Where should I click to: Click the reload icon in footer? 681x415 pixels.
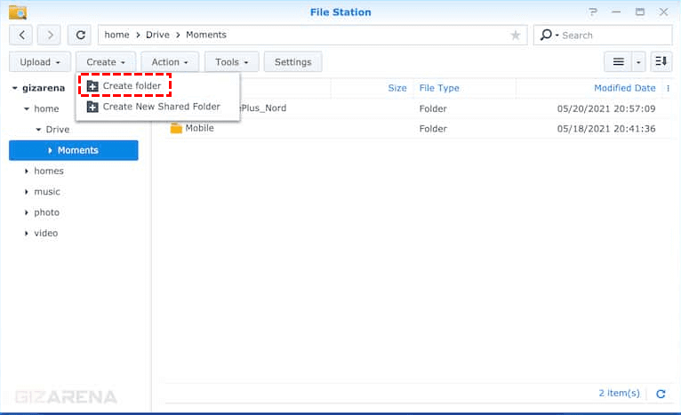pos(661,394)
